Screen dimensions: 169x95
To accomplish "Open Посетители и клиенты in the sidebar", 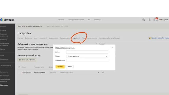I will pos(5,44).
